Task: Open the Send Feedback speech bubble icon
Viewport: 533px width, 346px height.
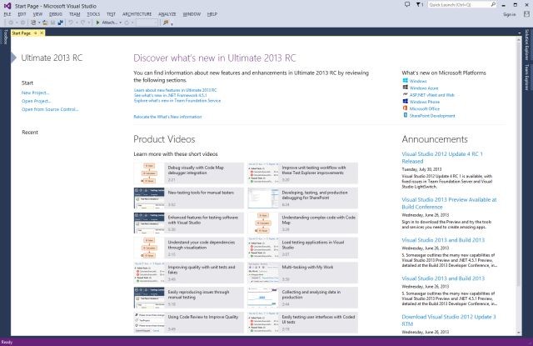Action: coord(407,4)
